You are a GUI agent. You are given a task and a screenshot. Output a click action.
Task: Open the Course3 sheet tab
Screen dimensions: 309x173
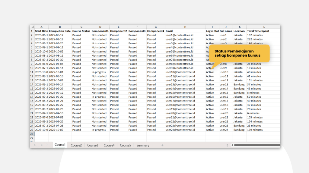[93, 145]
